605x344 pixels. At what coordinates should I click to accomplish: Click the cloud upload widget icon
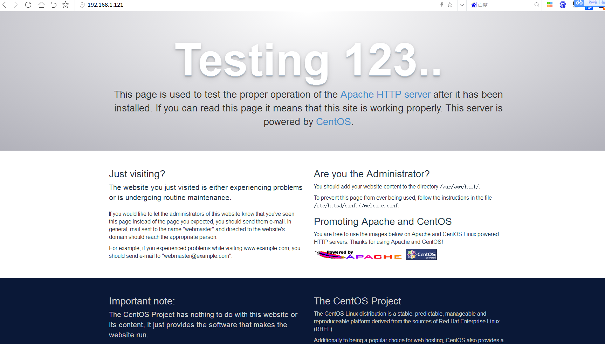click(579, 2)
